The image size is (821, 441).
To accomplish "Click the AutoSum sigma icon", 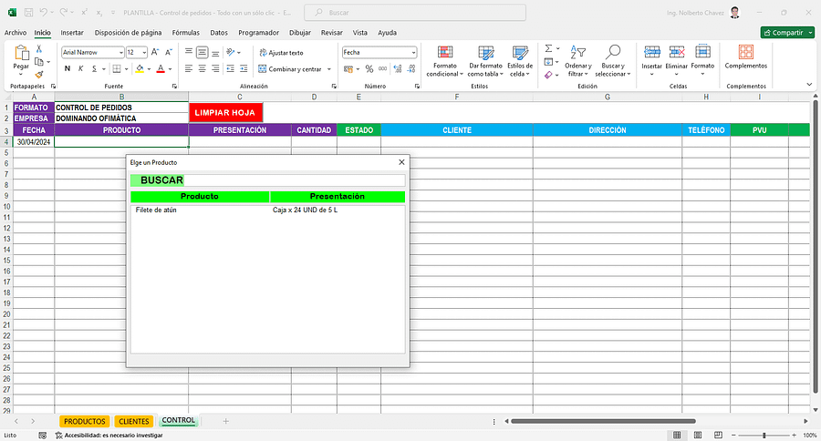I will click(548, 48).
